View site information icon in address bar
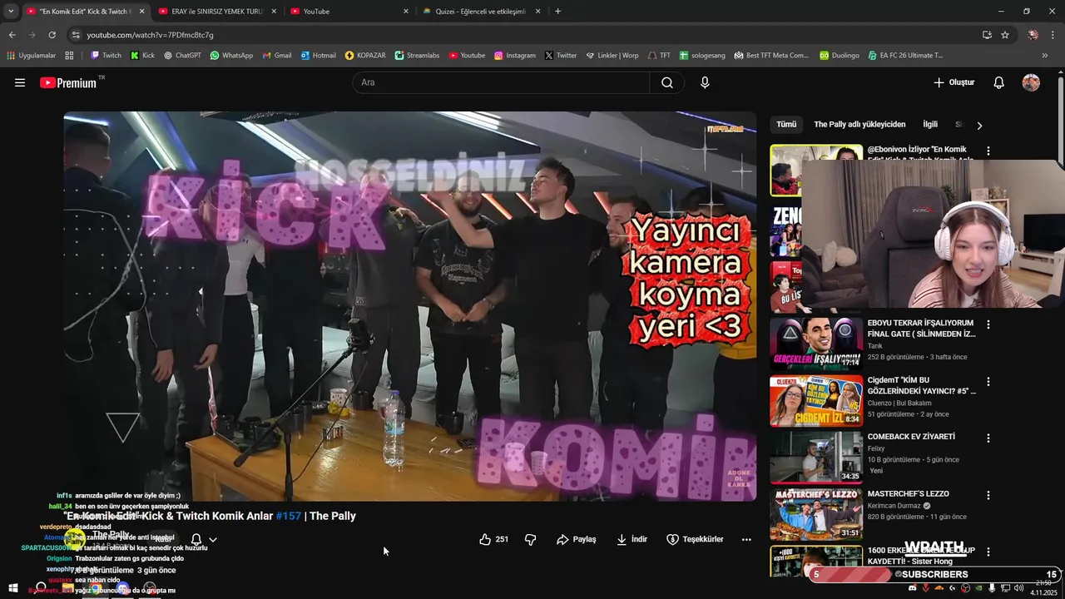The height and width of the screenshot is (599, 1065). tap(76, 35)
